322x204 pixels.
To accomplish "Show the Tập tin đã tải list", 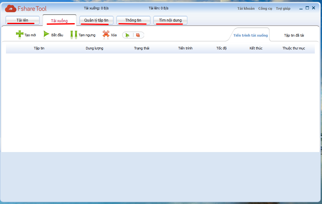I will click(x=294, y=35).
